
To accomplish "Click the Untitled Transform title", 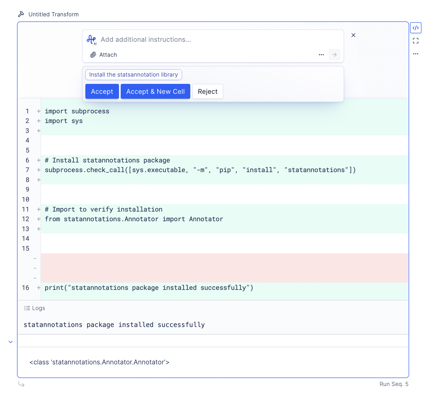I will point(53,14).
